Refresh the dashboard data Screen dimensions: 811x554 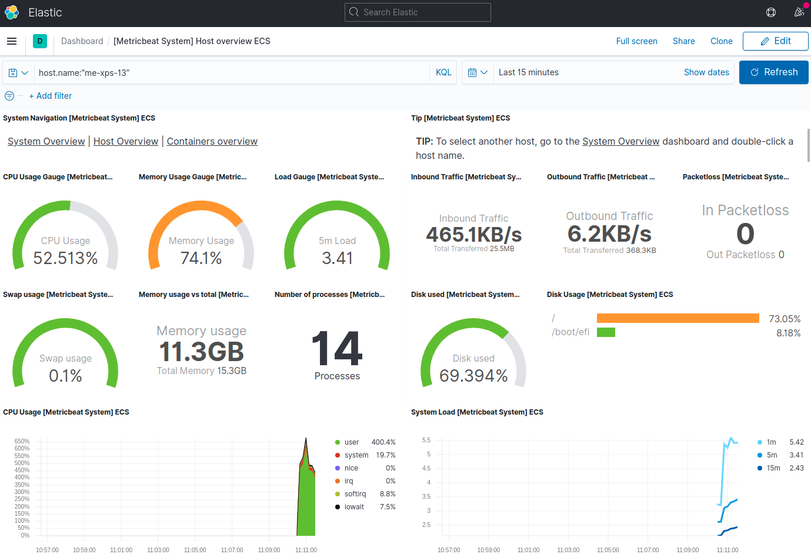tap(774, 72)
